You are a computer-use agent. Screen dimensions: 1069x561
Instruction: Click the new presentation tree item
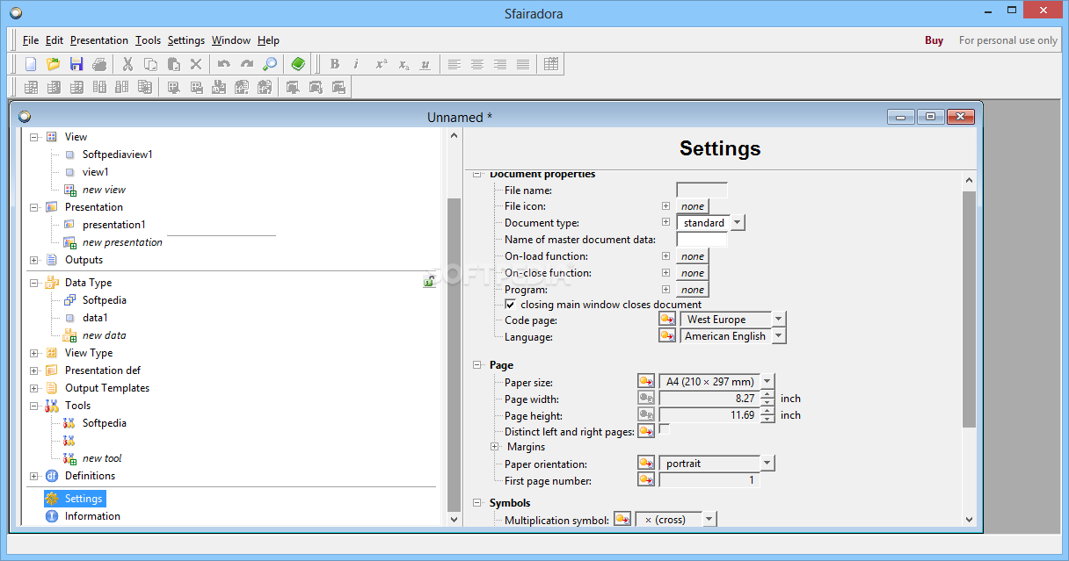(122, 242)
